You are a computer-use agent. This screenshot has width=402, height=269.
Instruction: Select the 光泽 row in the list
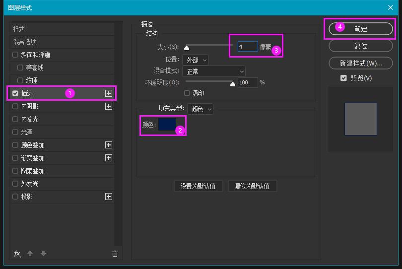[62, 132]
